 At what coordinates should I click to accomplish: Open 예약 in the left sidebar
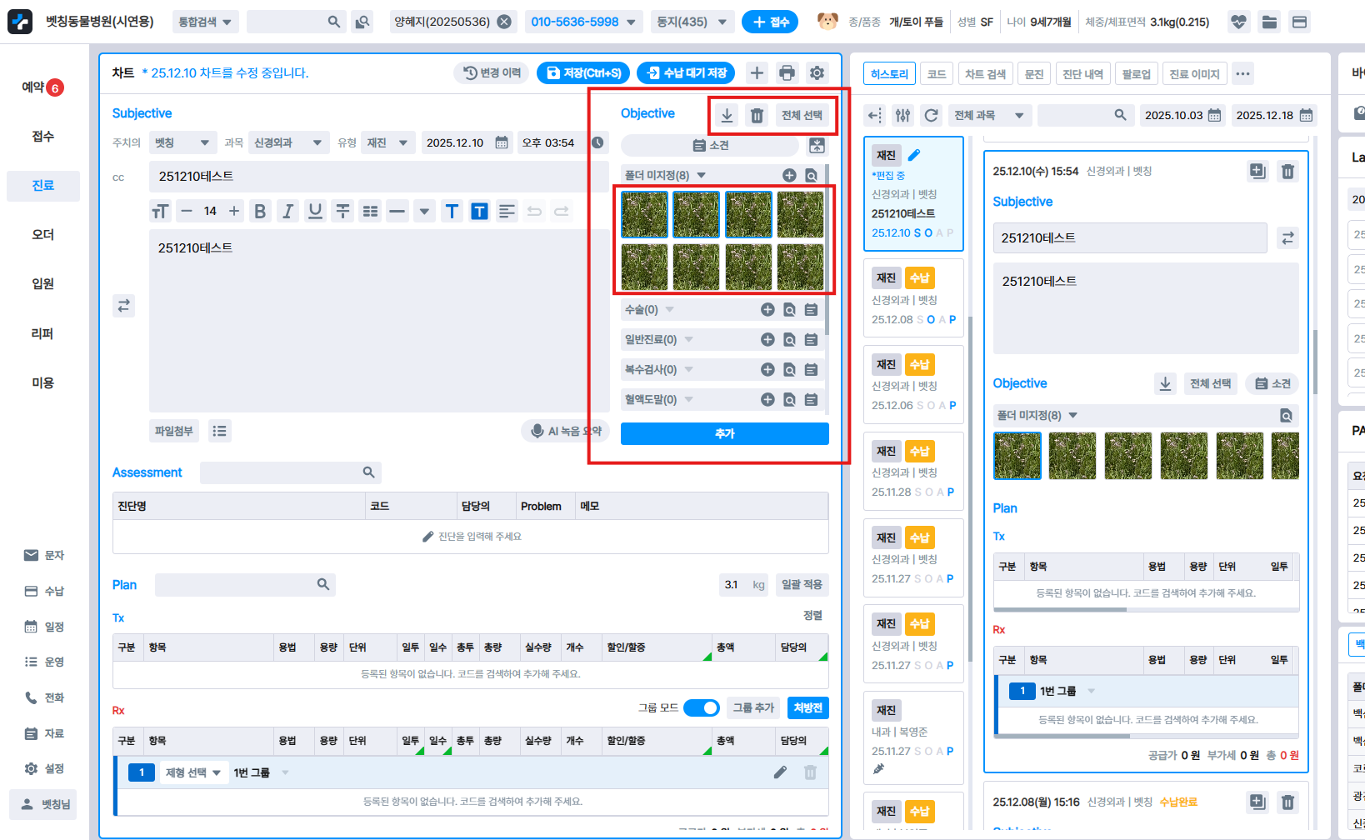[x=42, y=87]
